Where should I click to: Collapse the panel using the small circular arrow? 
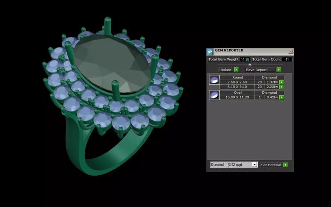pyautogui.click(x=250, y=65)
